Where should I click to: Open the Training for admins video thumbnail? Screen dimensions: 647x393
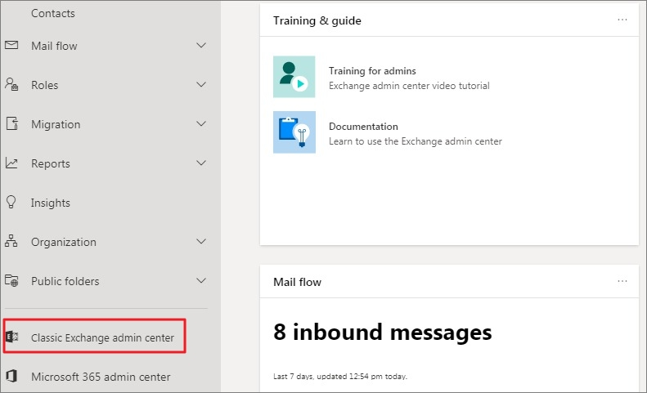point(294,77)
